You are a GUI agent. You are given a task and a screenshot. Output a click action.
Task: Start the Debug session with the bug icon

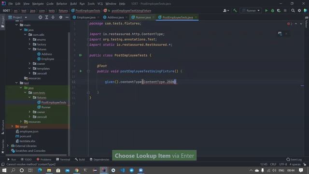pos(272,11)
